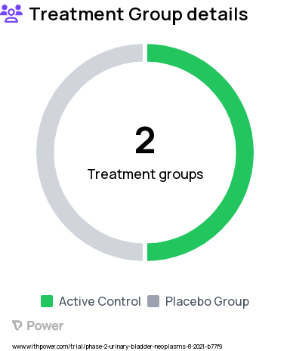
Task: Click the Power logo icon
Action: tap(17, 325)
